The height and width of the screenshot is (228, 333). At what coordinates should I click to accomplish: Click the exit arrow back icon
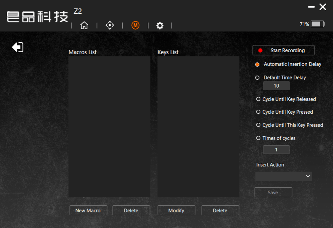pos(18,47)
